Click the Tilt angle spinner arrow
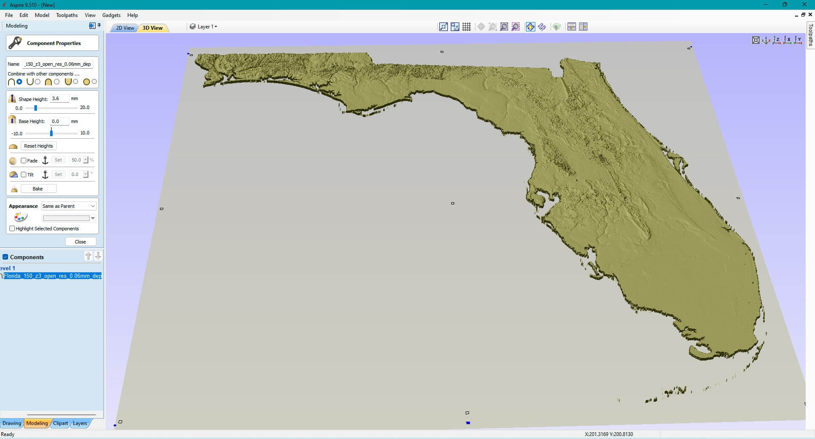 [86, 174]
